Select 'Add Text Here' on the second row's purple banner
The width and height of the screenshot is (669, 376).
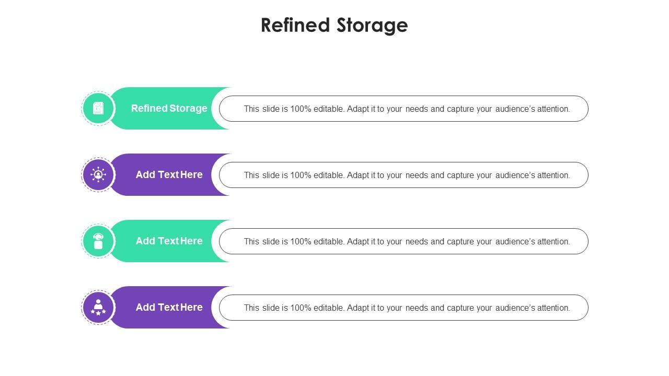click(169, 174)
